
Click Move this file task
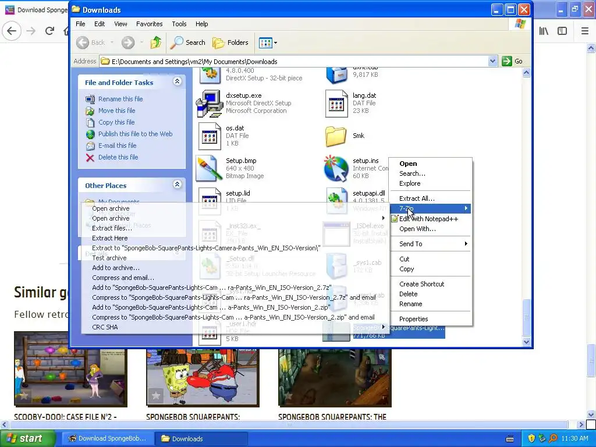(116, 111)
